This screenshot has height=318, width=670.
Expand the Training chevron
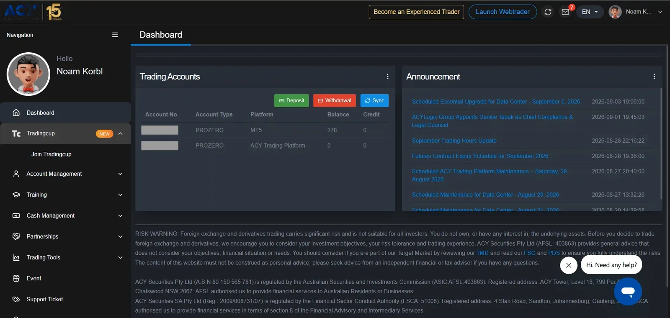point(120,195)
